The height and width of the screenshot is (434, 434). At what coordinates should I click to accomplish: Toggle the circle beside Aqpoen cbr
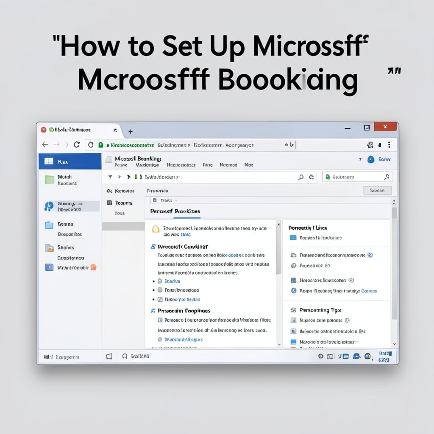click(327, 266)
